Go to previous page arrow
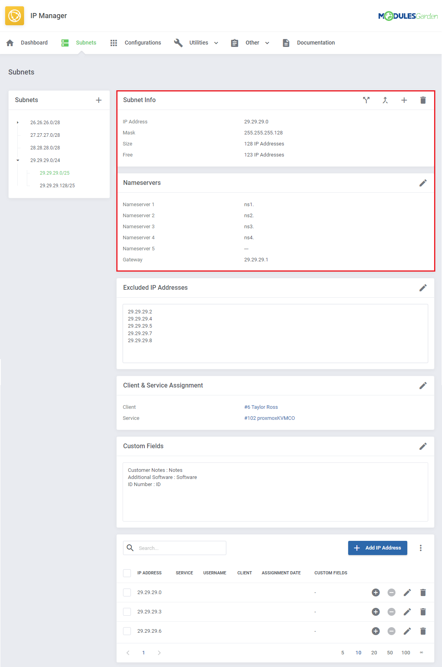442x667 pixels. point(128,653)
